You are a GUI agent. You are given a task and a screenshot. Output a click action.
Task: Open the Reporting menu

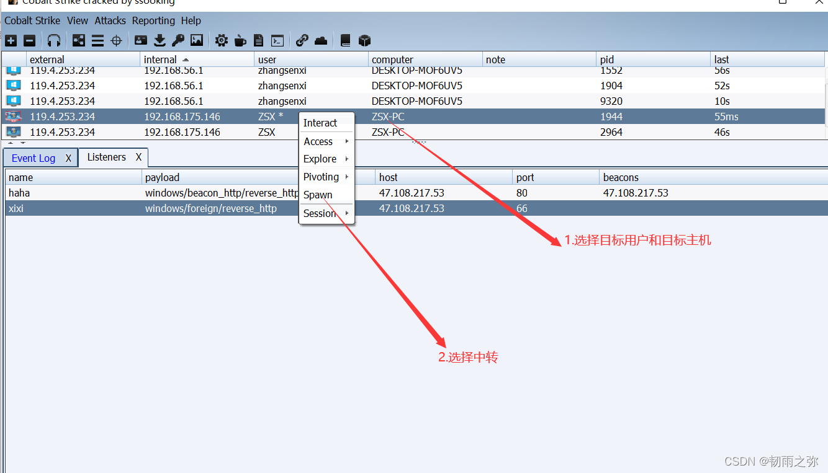coord(153,20)
